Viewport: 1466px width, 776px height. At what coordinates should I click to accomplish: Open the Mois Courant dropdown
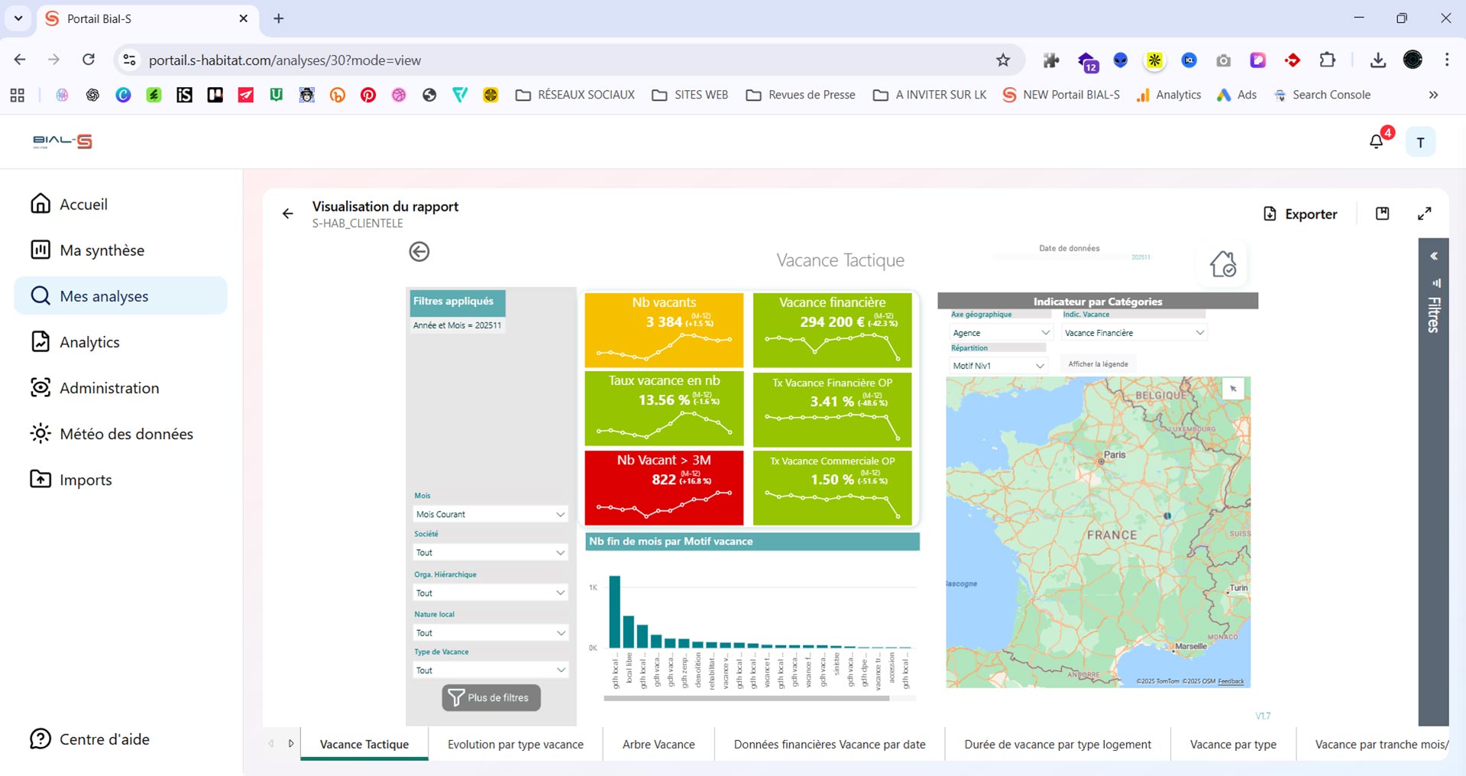pos(490,514)
